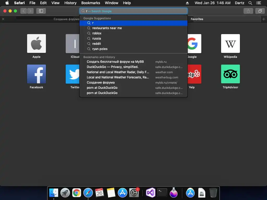The image size is (267, 200).
Task: Click the Safari forward arrow button
Action: pos(30,11)
